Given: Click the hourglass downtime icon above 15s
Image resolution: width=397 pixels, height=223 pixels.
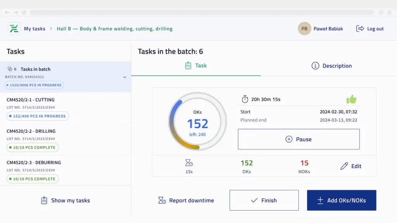Looking at the screenshot, I should click(x=189, y=163).
